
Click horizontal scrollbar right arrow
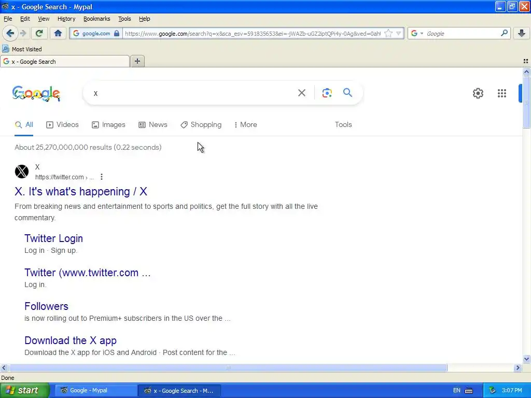point(518,367)
